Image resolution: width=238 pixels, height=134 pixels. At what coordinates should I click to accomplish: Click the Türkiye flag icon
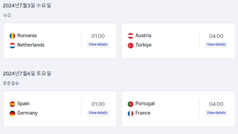130,46
